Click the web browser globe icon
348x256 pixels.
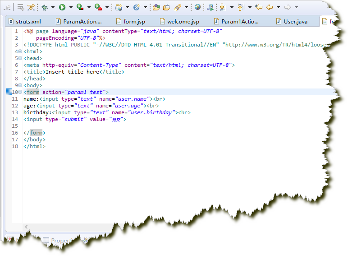coord(197,7)
